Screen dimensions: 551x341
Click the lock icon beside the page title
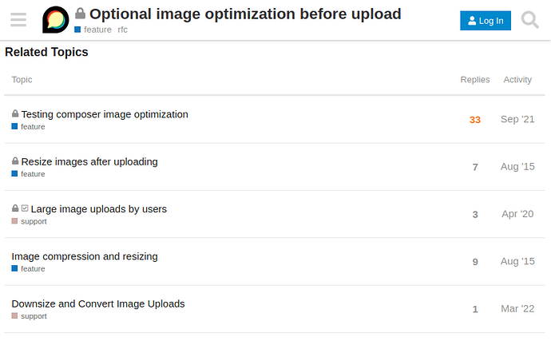click(x=81, y=14)
